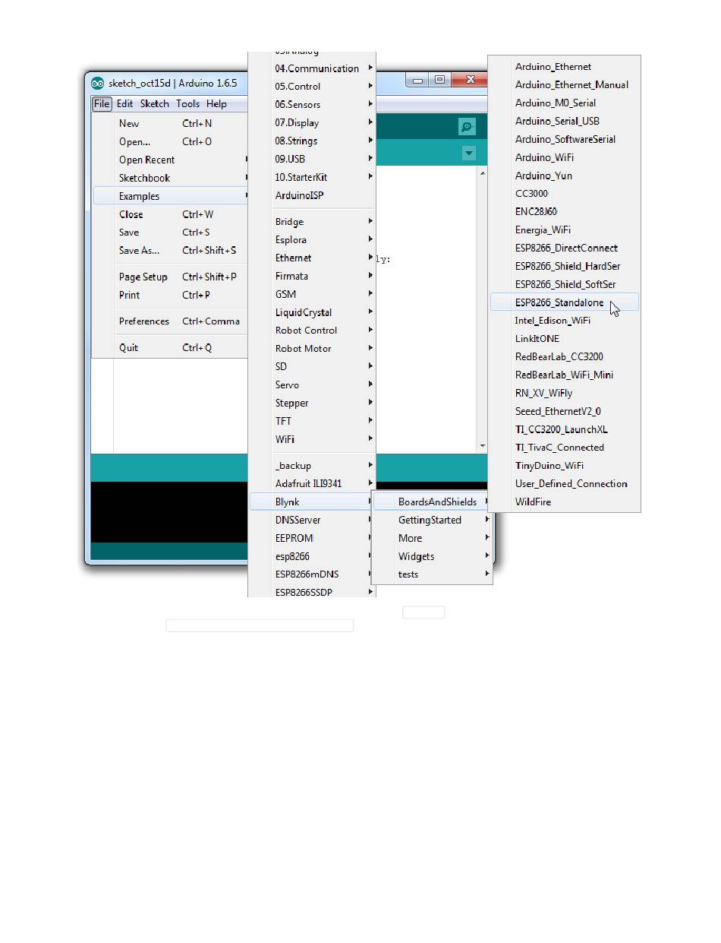Expand Widgets Blynk submenu
The height and width of the screenshot is (943, 721).
pyautogui.click(x=433, y=556)
